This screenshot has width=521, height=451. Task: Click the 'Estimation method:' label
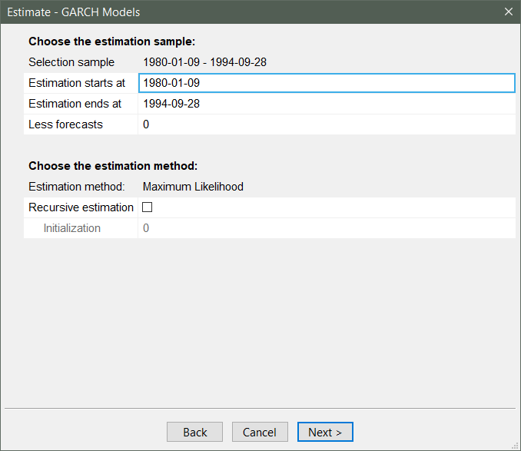[76, 187]
